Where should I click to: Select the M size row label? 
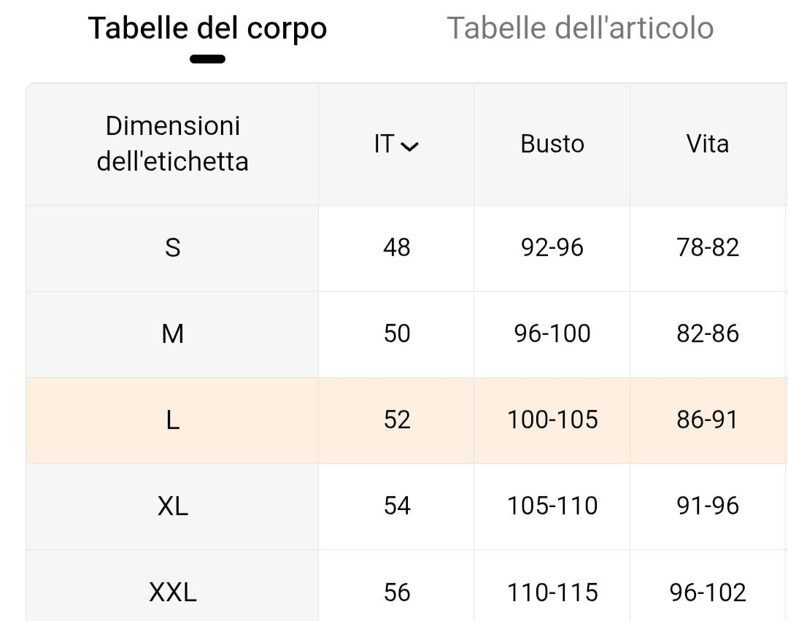[x=172, y=334]
